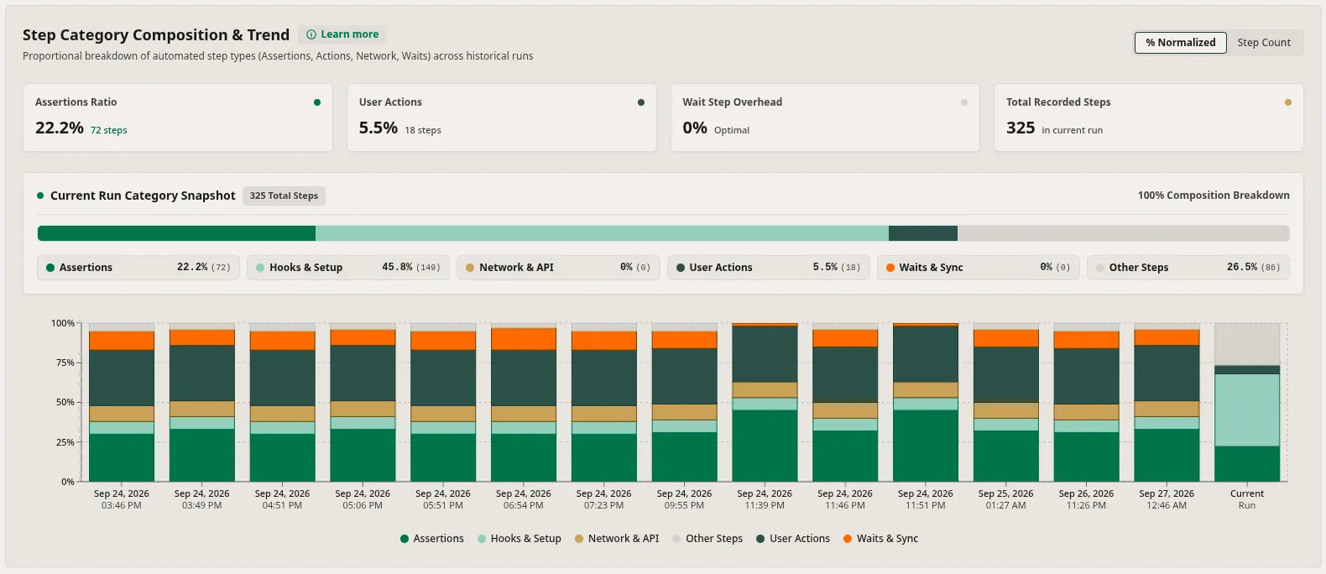Select the Other Steps 26.5% chip

click(1188, 268)
